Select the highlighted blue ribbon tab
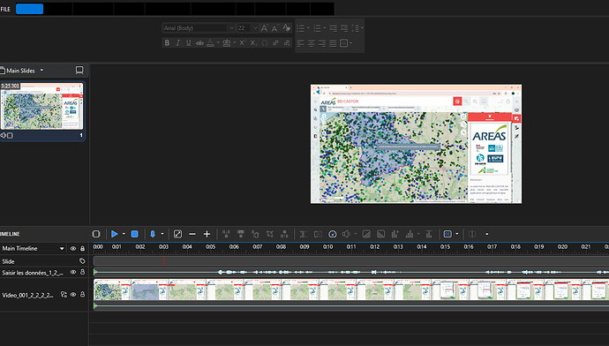The image size is (609, 346). coord(29,9)
